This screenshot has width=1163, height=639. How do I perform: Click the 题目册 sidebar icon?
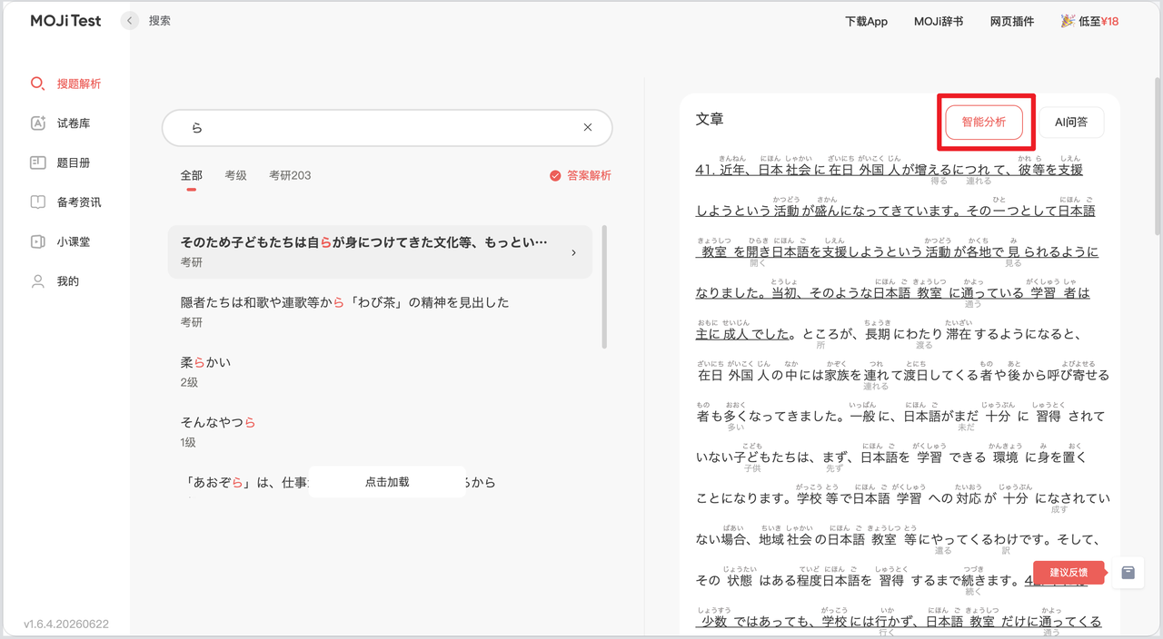click(x=37, y=163)
